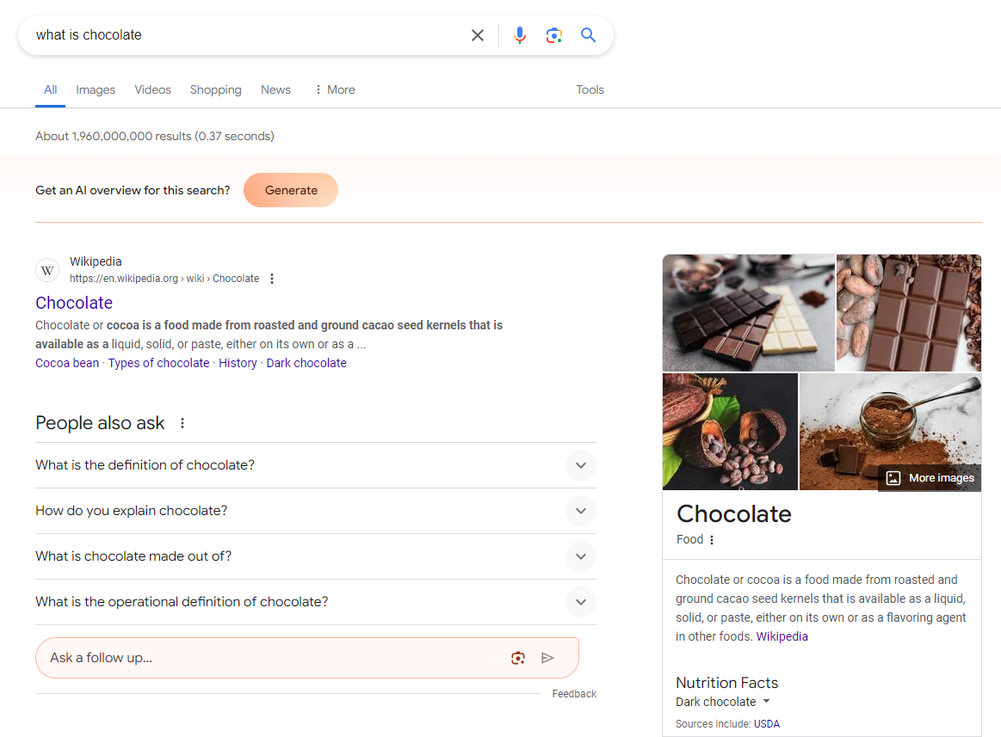Send follow-up with the arrow icon

547,658
